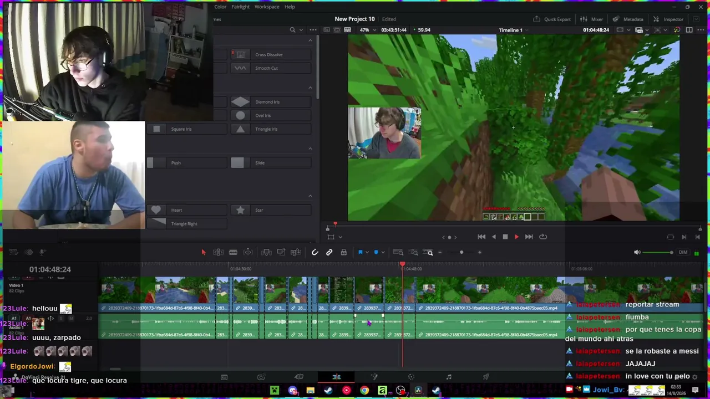Click the effects search magnifier icon
The image size is (710, 399).
pos(292,30)
